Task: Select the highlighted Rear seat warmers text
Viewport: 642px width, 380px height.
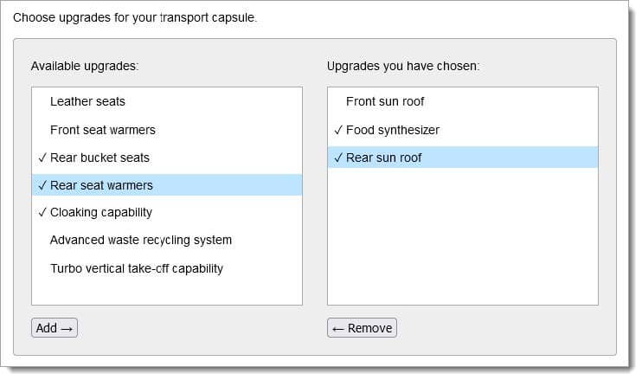Action: coord(101,185)
